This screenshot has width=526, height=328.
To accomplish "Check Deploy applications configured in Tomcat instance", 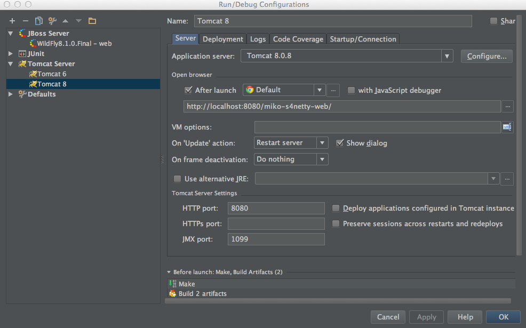I will tap(336, 209).
